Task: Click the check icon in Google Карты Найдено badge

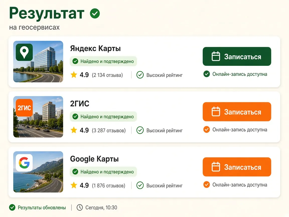Action: point(75,172)
